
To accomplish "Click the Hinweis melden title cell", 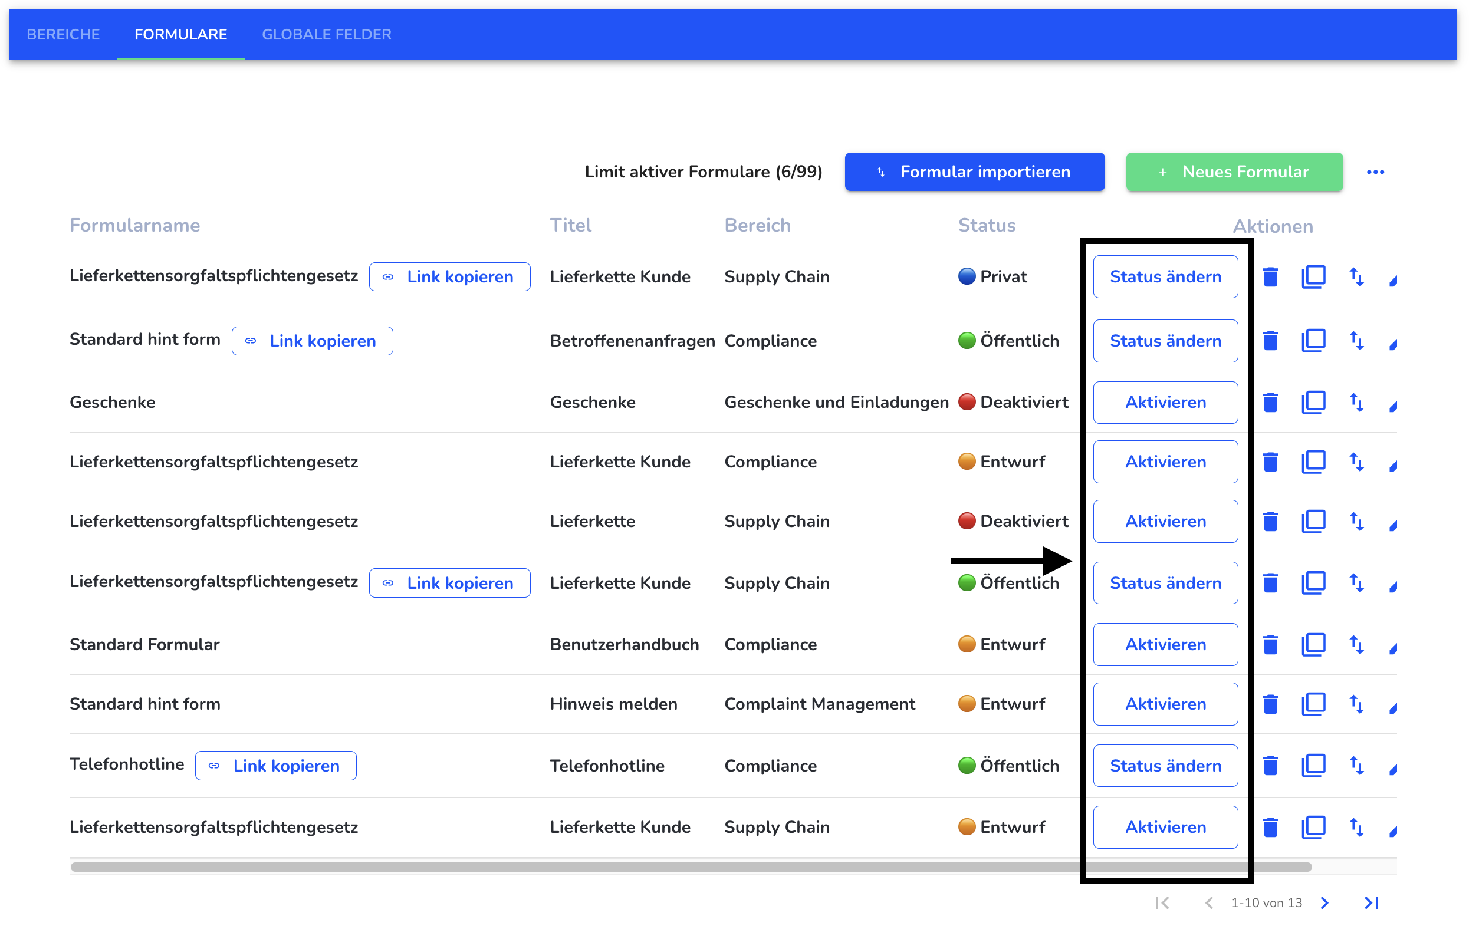I will pos(613,704).
